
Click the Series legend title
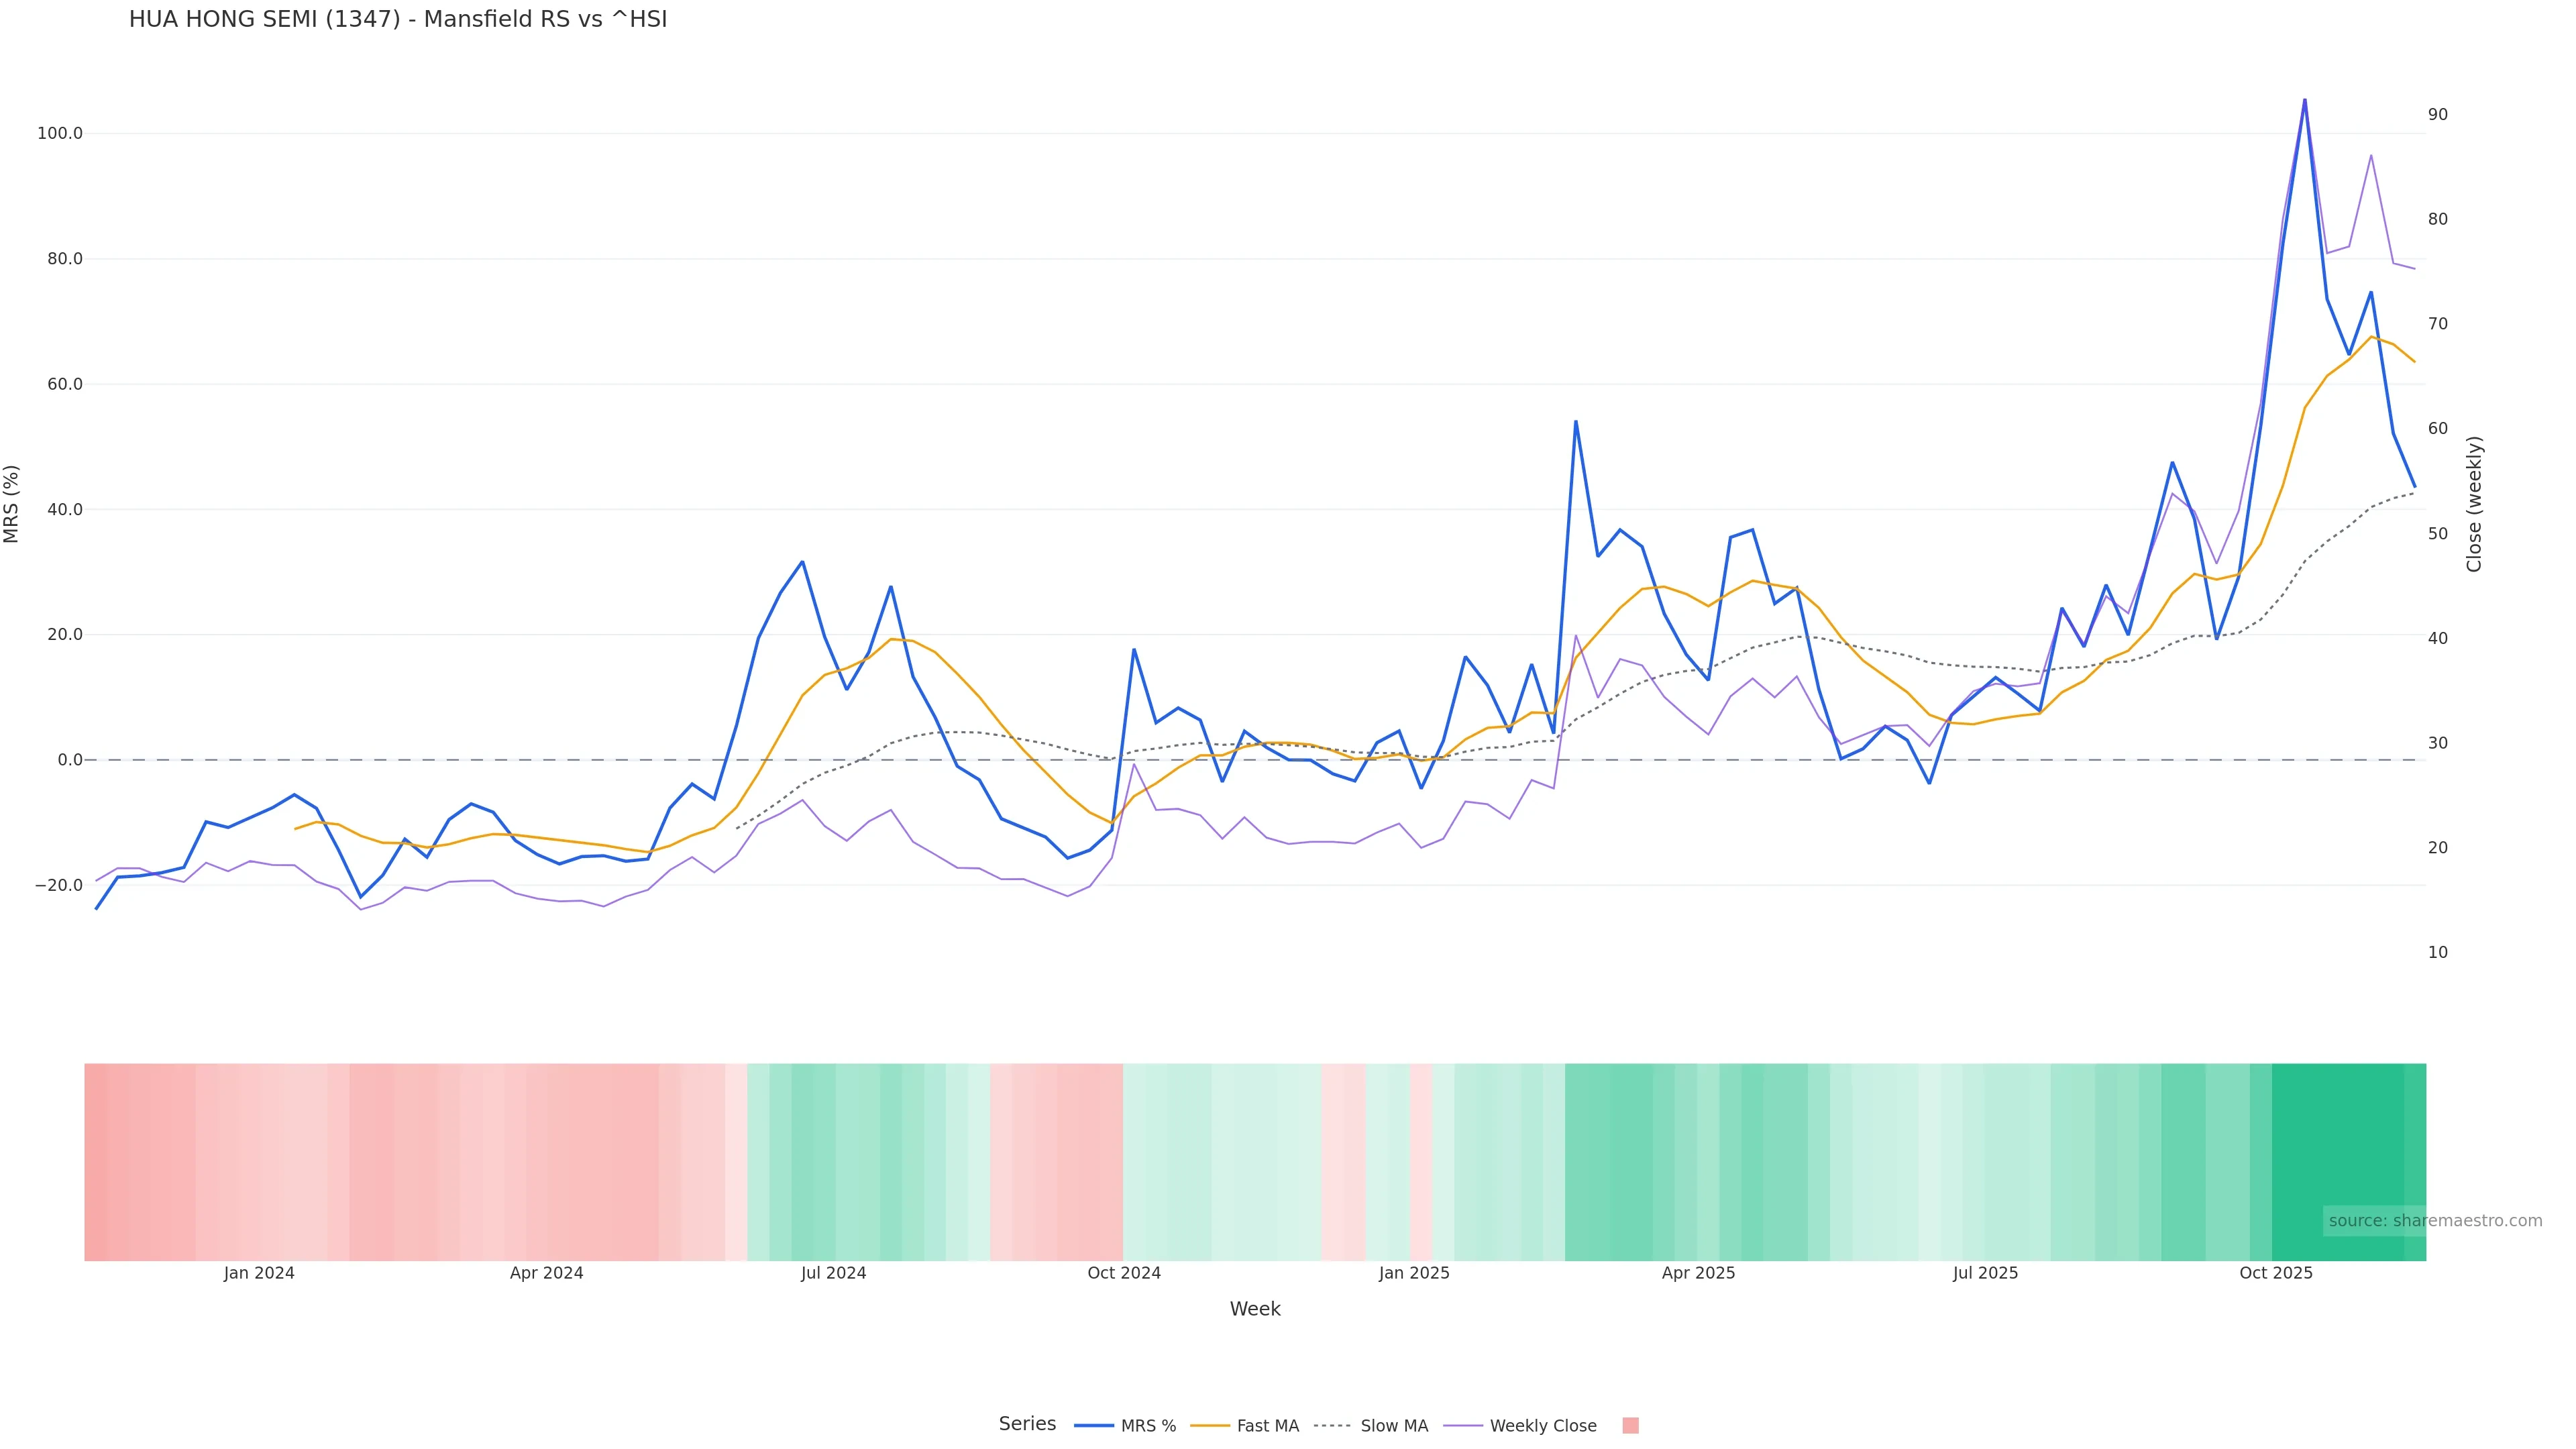click(x=1027, y=1424)
